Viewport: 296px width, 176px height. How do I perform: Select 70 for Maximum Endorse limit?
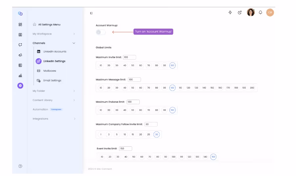pyautogui.click(x=149, y=110)
